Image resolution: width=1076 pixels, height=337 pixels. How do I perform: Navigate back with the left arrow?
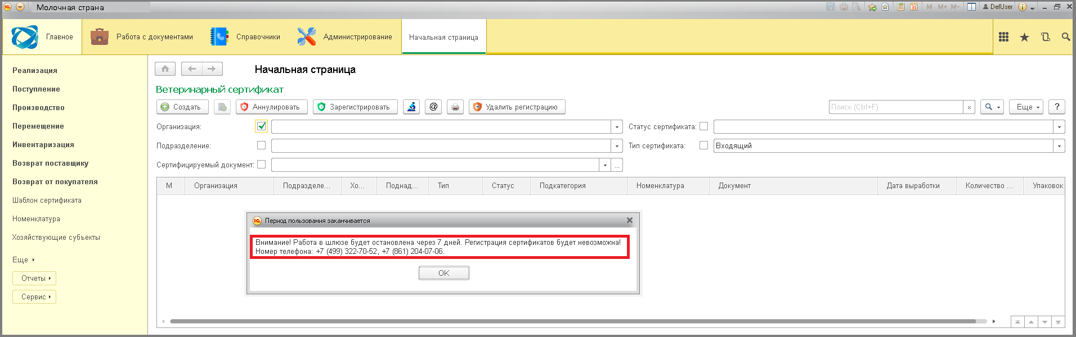[x=192, y=69]
